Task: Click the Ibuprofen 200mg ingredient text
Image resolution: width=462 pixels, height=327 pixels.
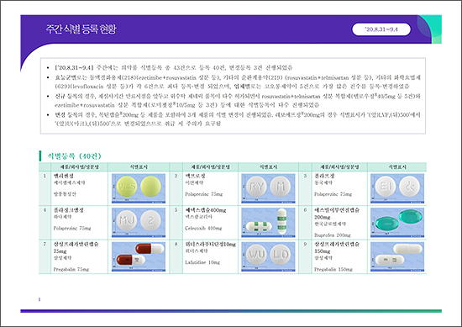Action: pos(333,235)
